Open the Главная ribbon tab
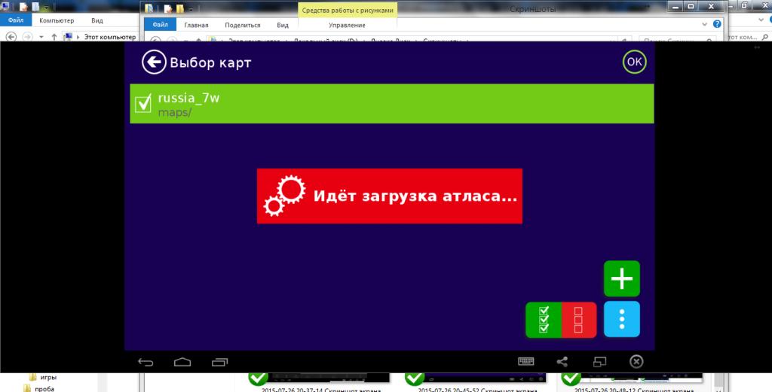 (x=197, y=25)
